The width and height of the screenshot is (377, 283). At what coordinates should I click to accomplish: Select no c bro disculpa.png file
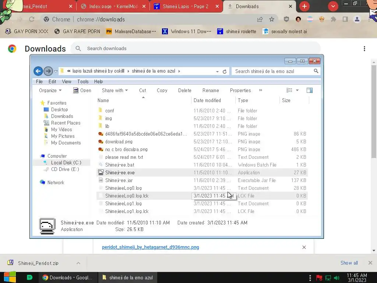(202, 149)
